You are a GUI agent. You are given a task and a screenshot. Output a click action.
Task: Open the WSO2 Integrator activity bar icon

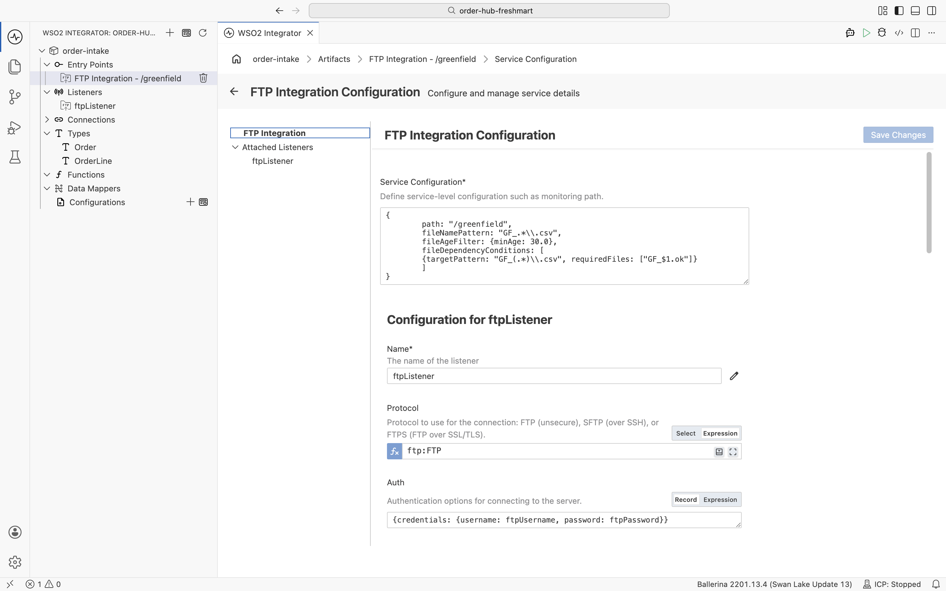click(15, 37)
